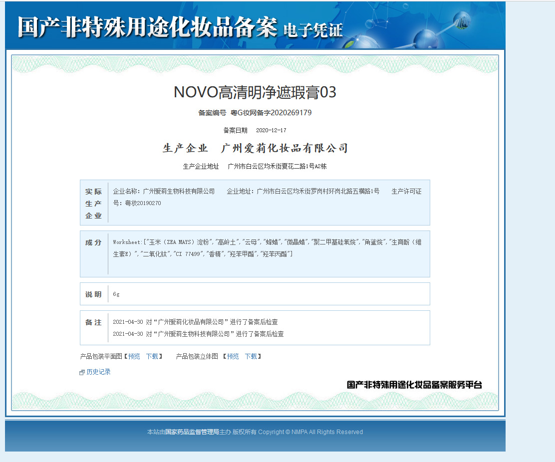Click 企业名称: 广州媛莉生物科技有限公司 text
This screenshot has height=462, width=555.
[x=164, y=192]
